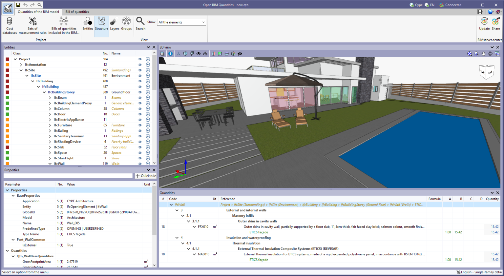Open Sets of measurement rules
This screenshot has height=276, width=504.
(x=32, y=25)
